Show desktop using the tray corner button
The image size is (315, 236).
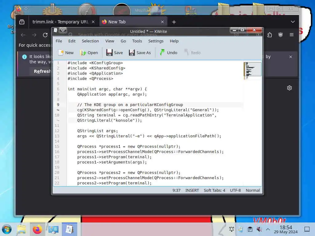pyautogui.click(x=307, y=229)
